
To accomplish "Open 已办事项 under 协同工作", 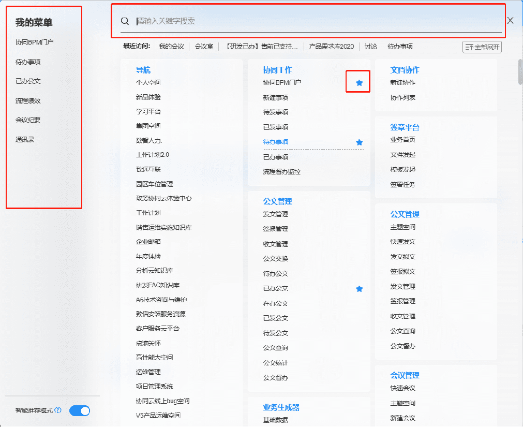I will click(x=276, y=157).
